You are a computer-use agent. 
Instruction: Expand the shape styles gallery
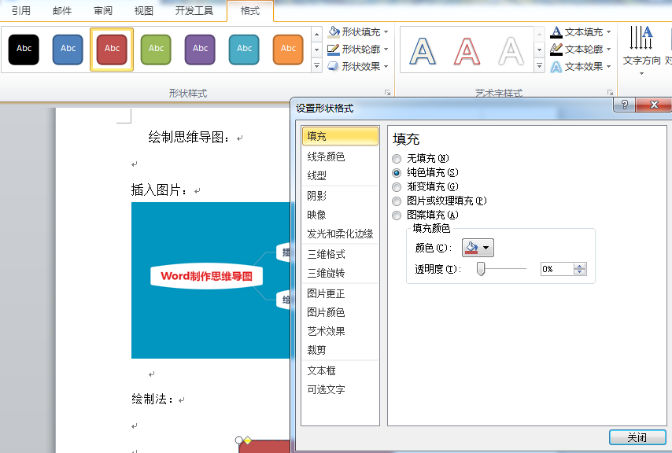tap(318, 66)
